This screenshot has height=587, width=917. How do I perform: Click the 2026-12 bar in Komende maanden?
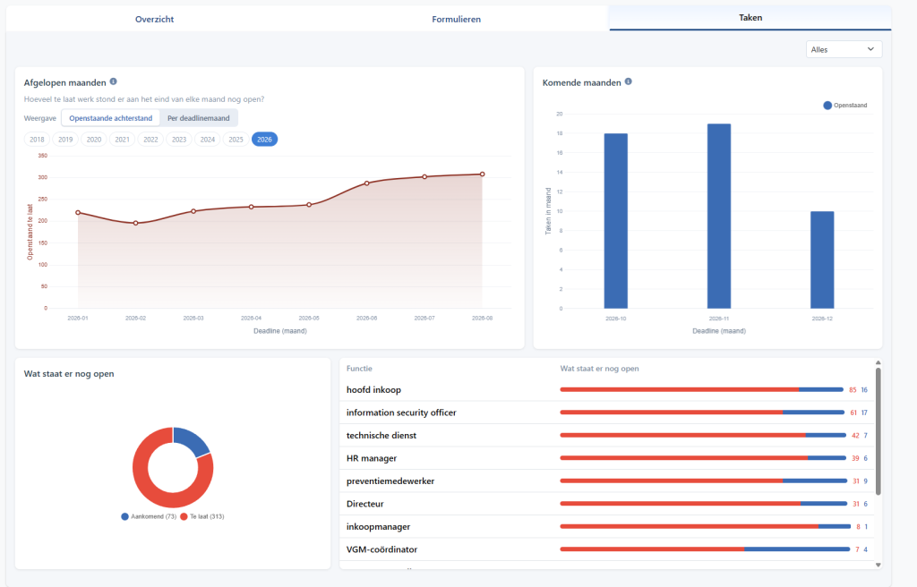tap(822, 259)
